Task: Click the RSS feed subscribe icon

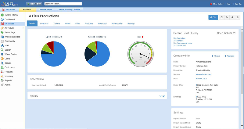Action: click(x=227, y=17)
